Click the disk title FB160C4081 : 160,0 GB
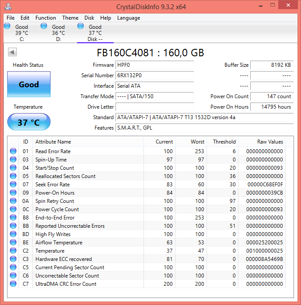Image resolution: width=301 pixels, height=305 pixels. click(150, 52)
